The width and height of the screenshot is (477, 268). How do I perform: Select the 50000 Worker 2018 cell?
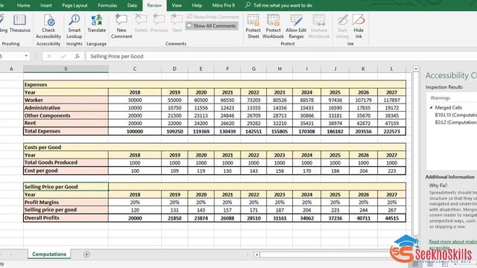point(135,100)
